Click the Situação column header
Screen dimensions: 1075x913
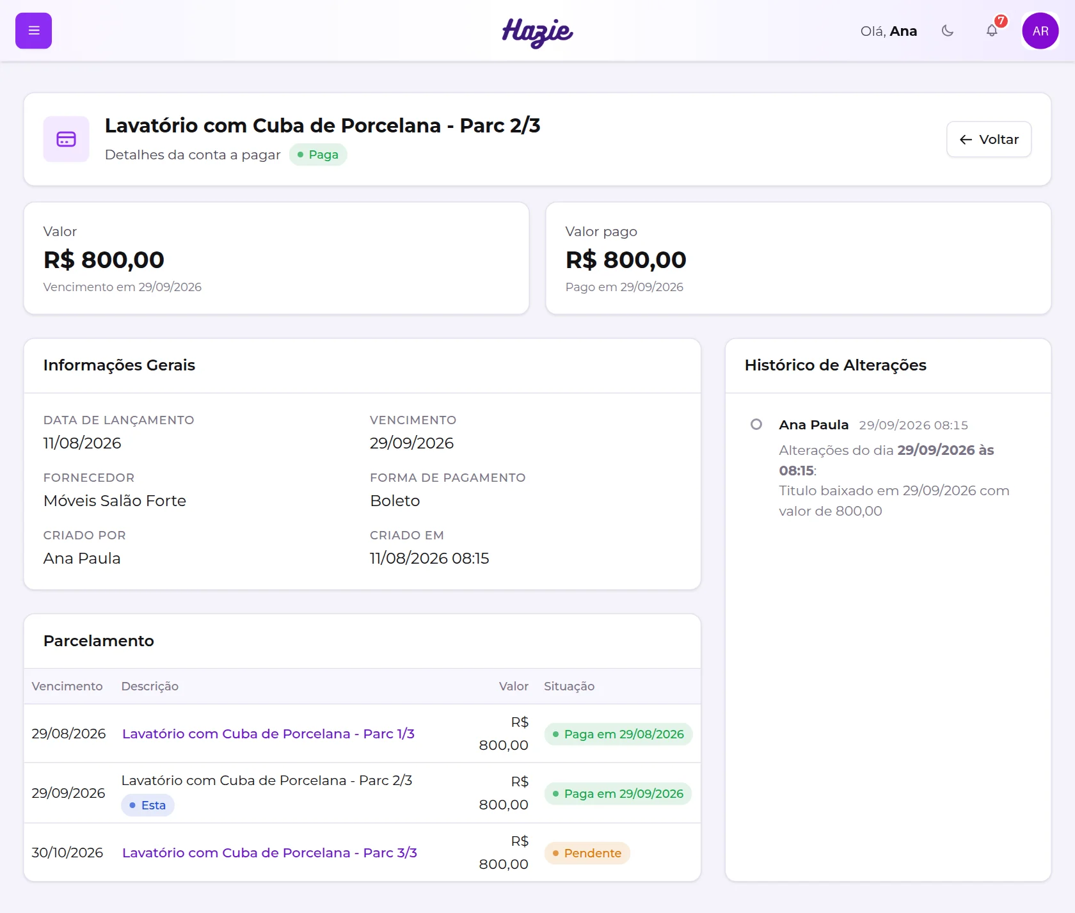[569, 687]
